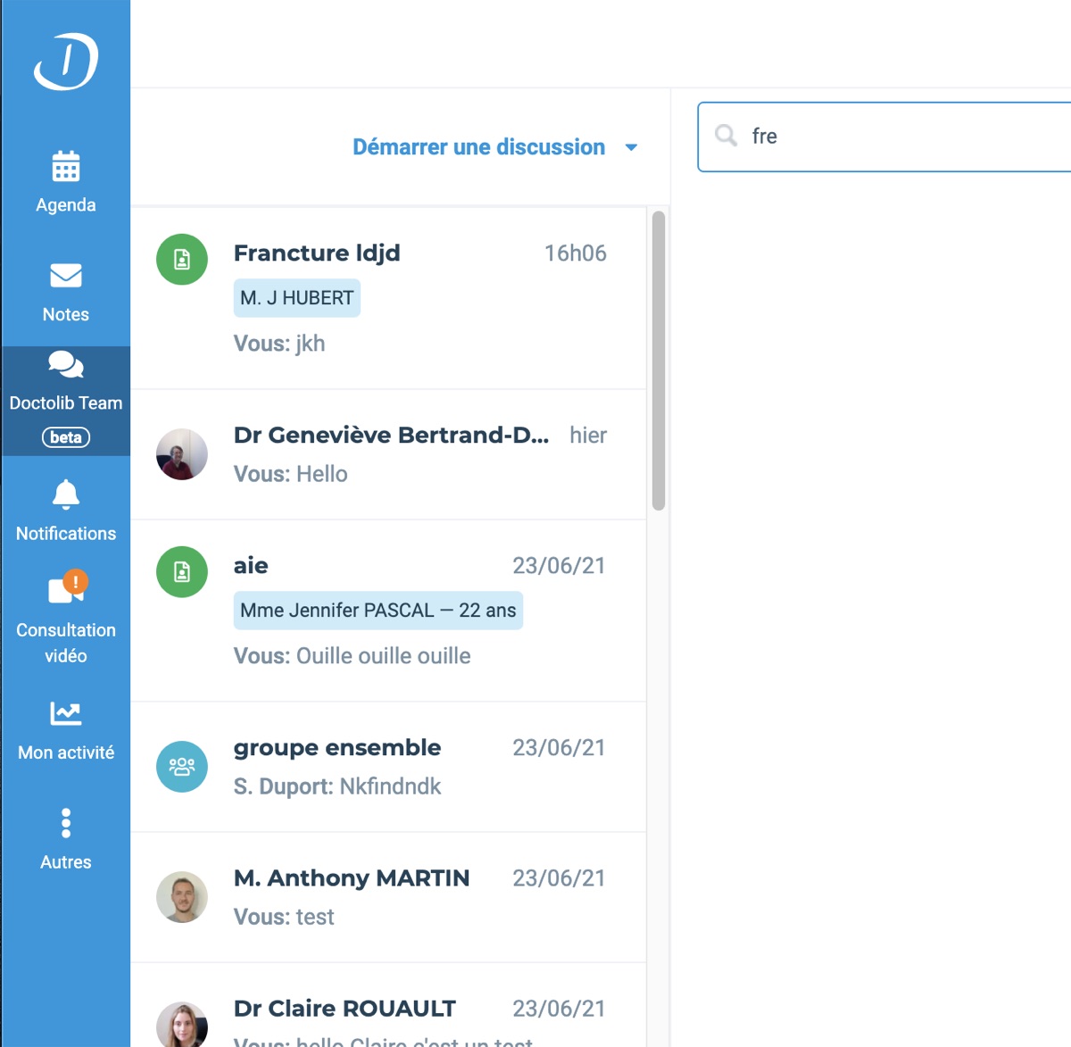This screenshot has width=1071, height=1047.
Task: Click orange alert badge on Consultation vidéo
Action: pyautogui.click(x=76, y=582)
